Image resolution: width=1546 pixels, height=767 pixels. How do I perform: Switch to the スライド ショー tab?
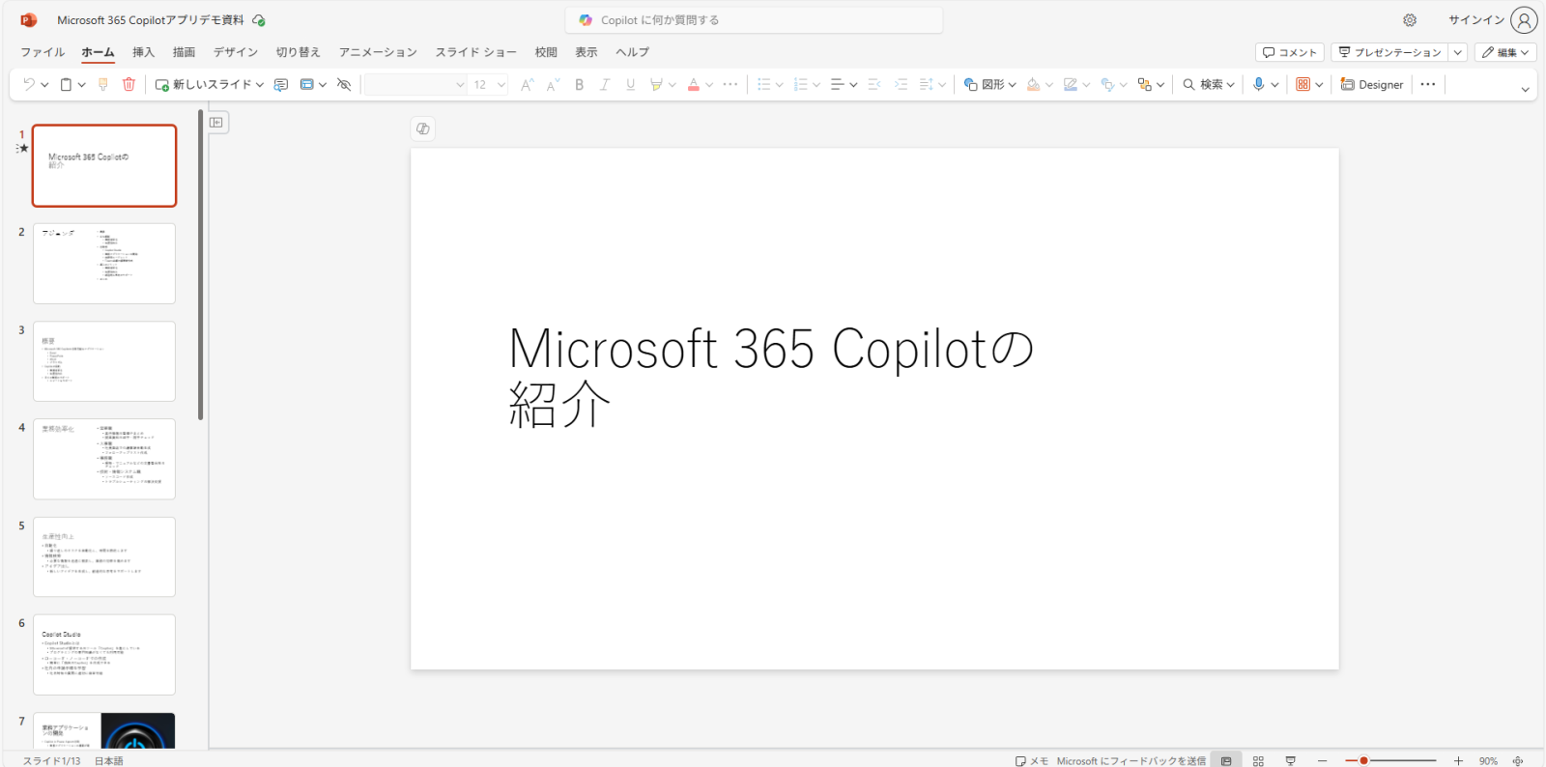475,52
